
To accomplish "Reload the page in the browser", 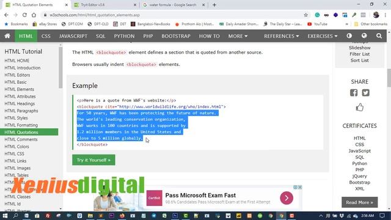I will pos(24,15).
